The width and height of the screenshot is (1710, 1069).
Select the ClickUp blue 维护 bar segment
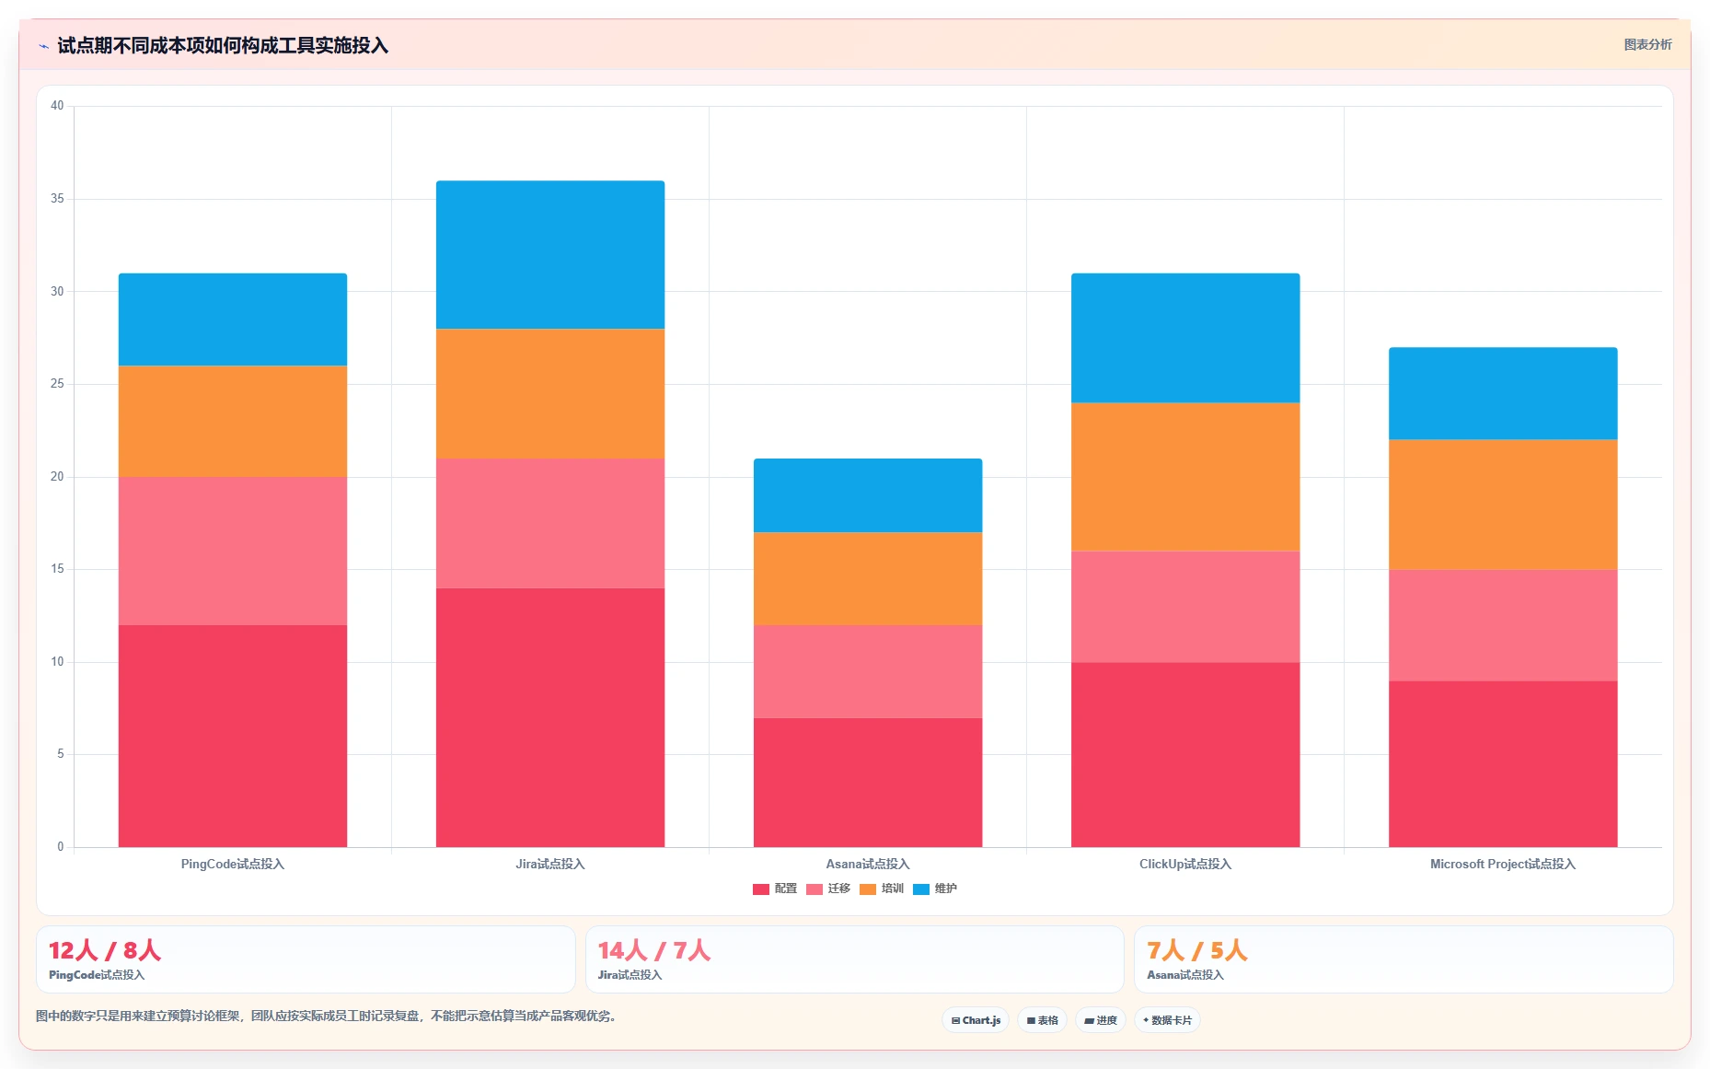pos(1185,338)
